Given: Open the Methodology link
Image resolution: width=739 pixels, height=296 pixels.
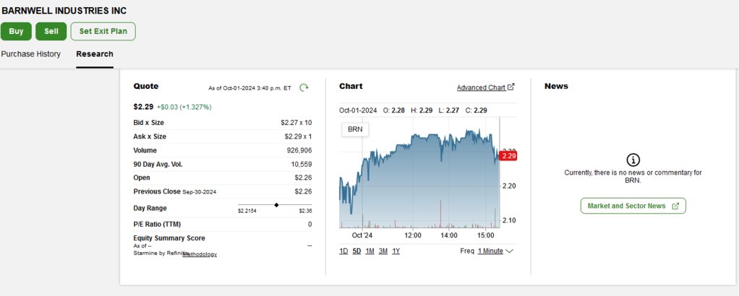Looking at the screenshot, I should (200, 254).
